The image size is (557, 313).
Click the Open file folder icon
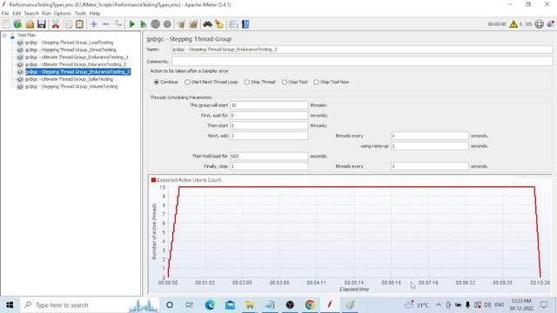point(30,24)
